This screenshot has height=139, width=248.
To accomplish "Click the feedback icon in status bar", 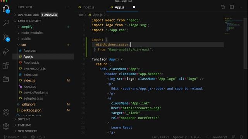I will pyautogui.click(x=233, y=137).
